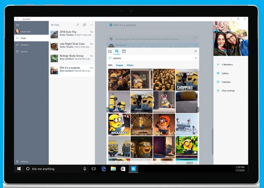This screenshot has width=264, height=188.
Task: Click the Ask me anything search box
Action: coord(56,169)
